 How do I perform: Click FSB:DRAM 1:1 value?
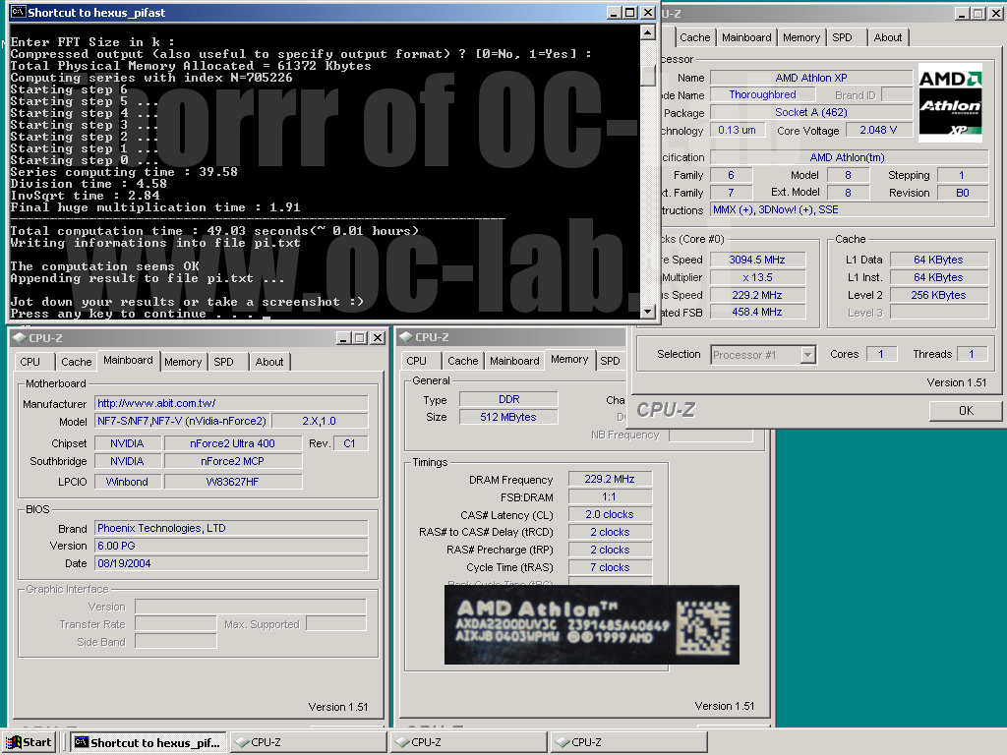(610, 496)
